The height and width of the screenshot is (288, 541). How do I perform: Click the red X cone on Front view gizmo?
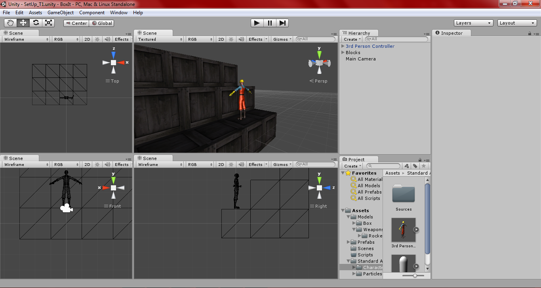coord(106,188)
